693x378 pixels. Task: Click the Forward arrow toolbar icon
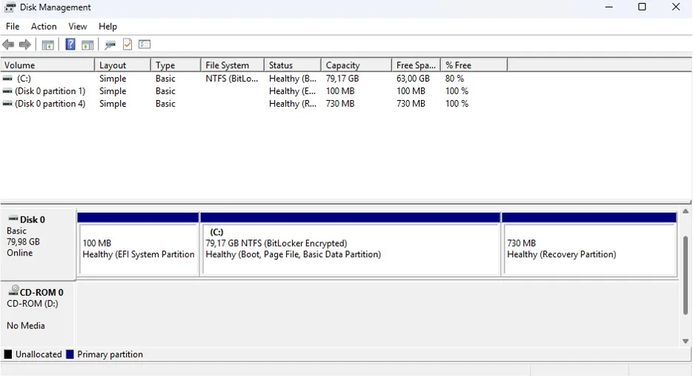(25, 44)
